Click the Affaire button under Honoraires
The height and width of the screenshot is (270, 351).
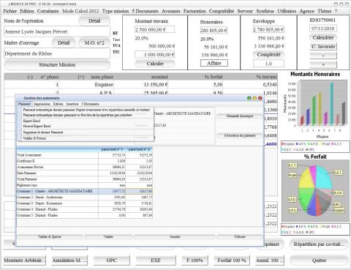point(214,63)
